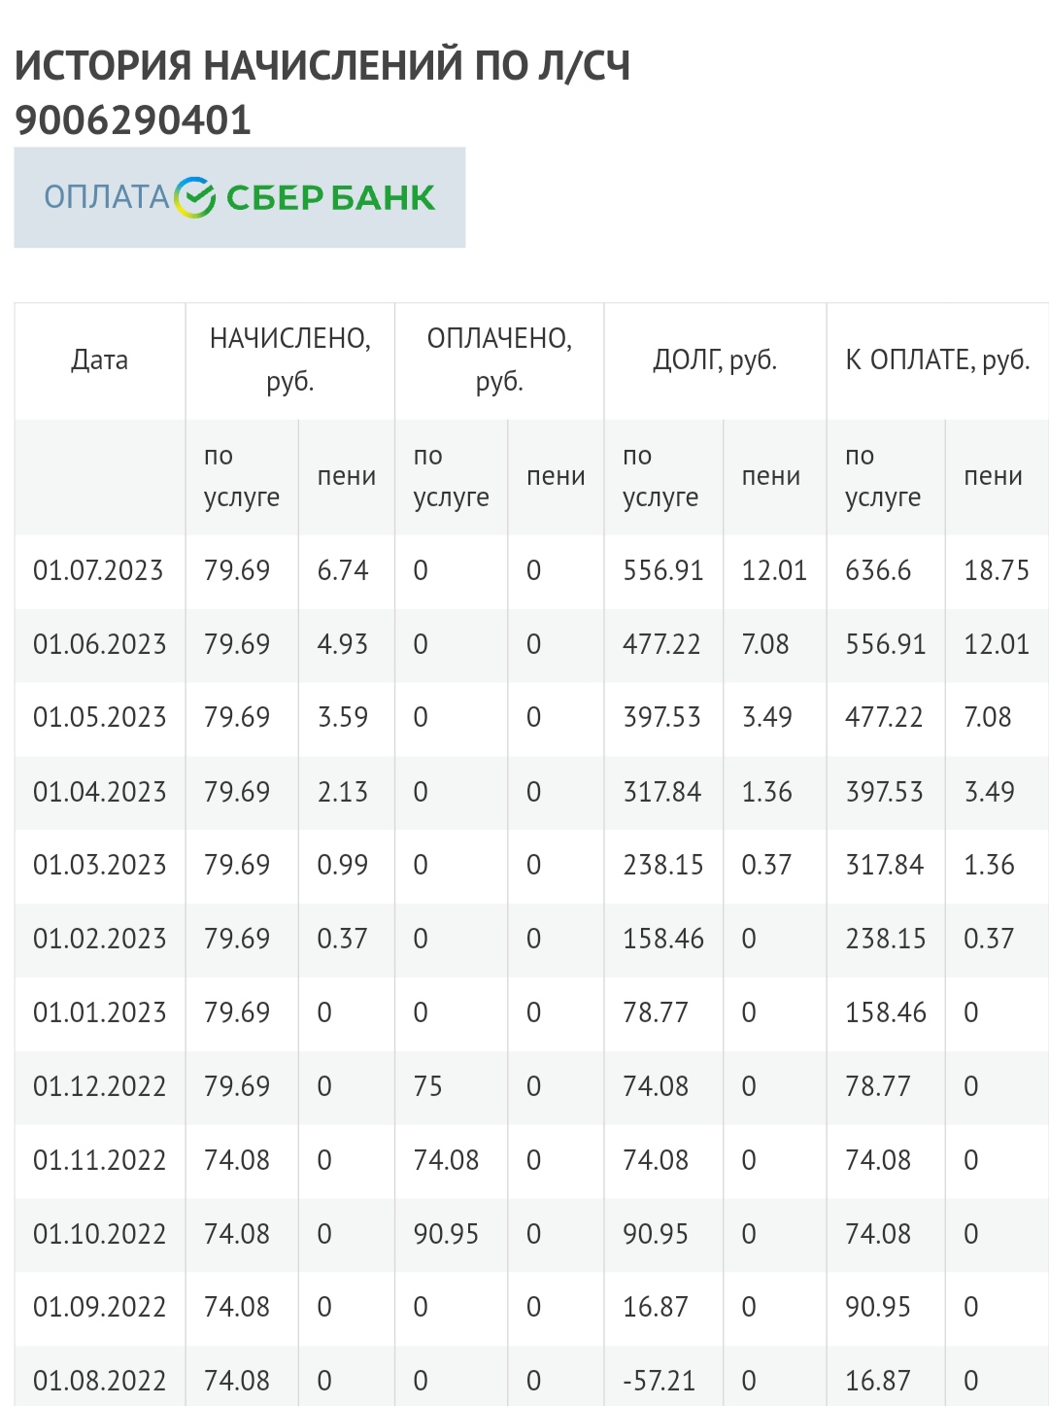
Task: Tap the negative debt value -57.21
Action: 659,1381
